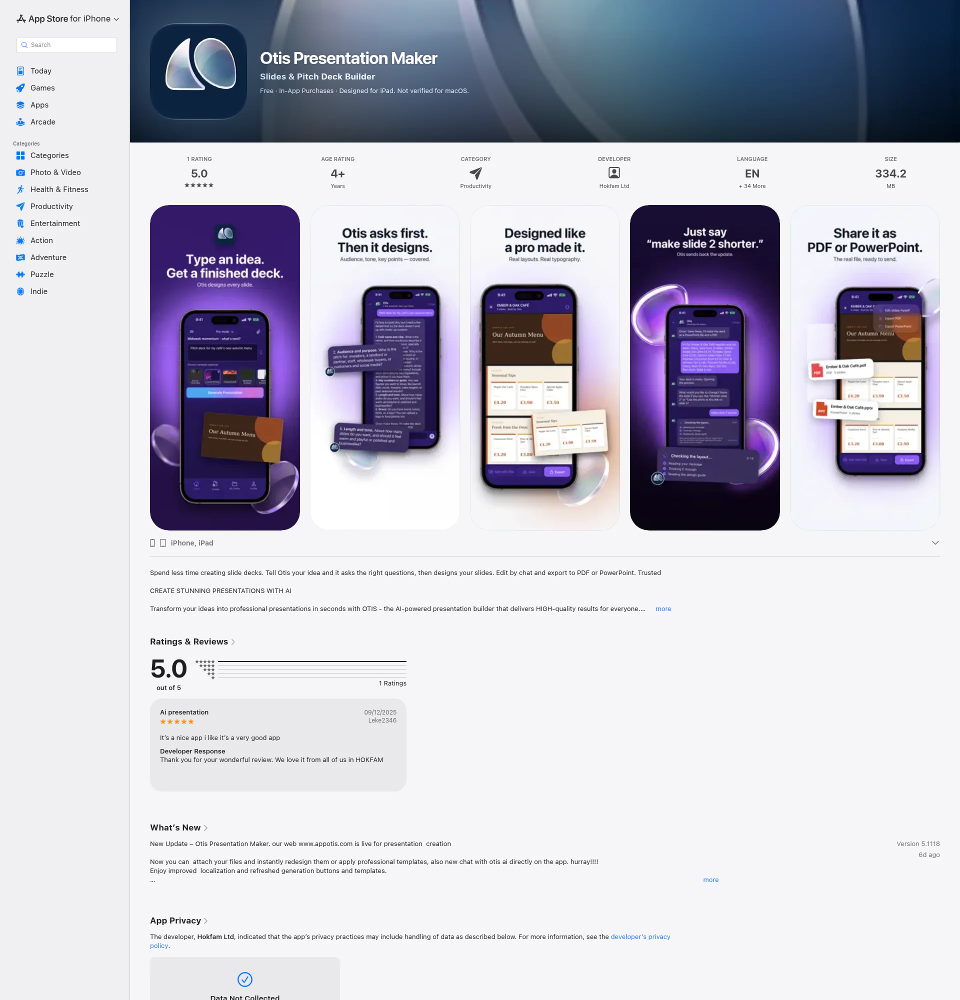Open What's New section chevron
Screen dimensions: 960x1000
(x=205, y=827)
